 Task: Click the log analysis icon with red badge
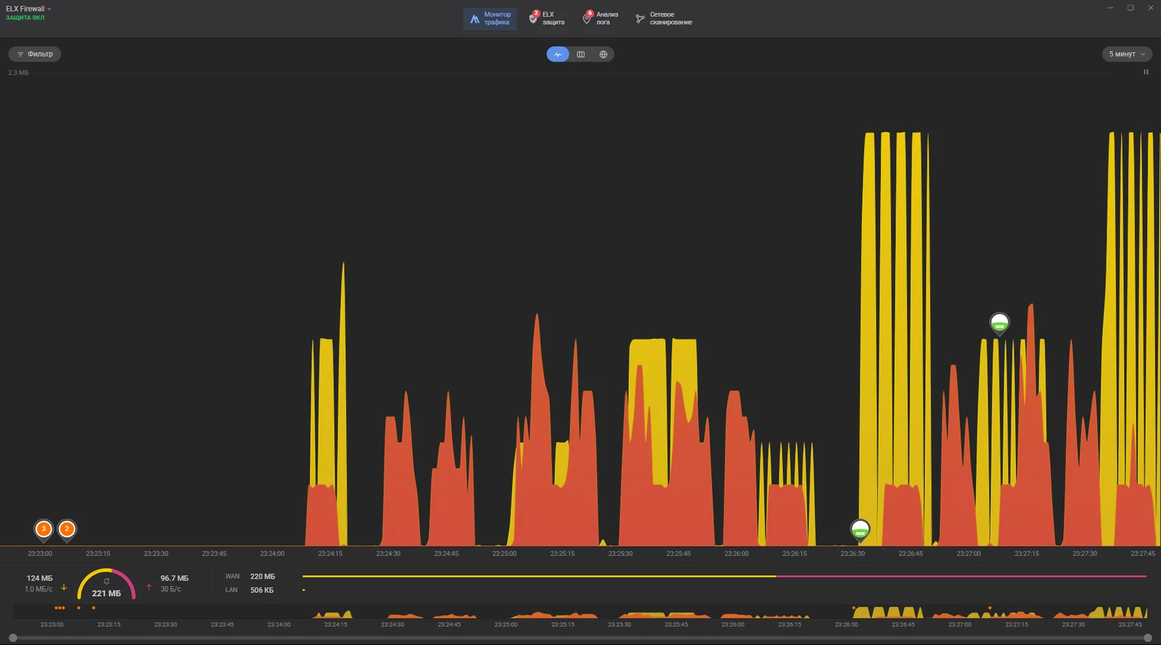coord(587,18)
